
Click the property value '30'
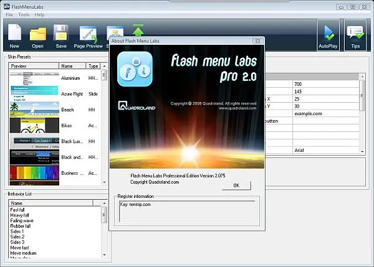(x=297, y=106)
